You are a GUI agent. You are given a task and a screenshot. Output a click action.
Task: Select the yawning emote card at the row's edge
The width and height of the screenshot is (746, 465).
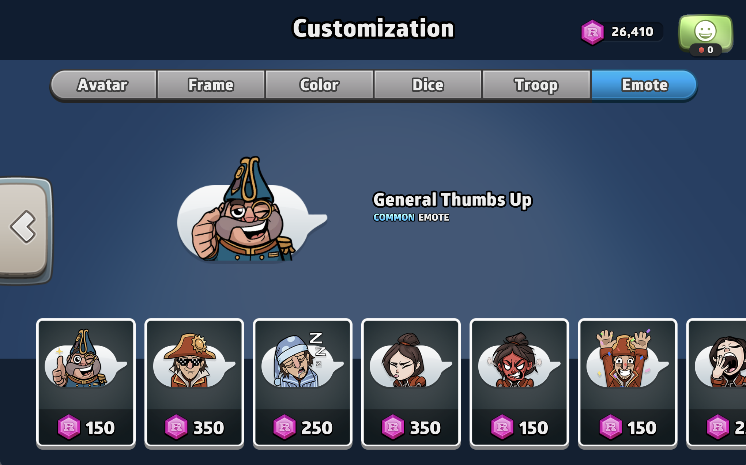pos(717,383)
